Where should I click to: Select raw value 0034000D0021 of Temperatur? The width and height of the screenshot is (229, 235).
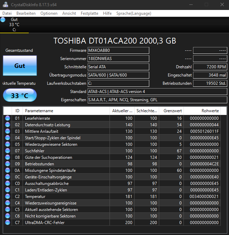tap(204, 197)
